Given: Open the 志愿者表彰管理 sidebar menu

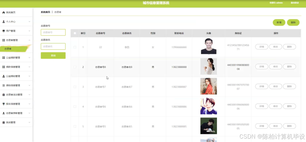Looking at the screenshot, I should [16, 113].
